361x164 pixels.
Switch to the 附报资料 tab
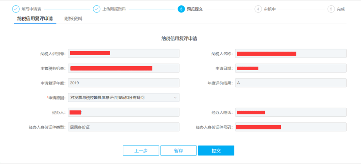[73, 19]
